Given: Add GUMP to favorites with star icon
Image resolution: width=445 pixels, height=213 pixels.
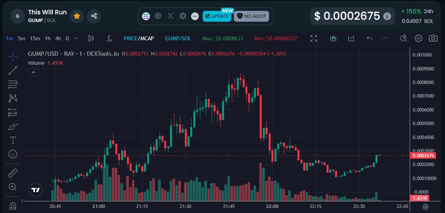Looking at the screenshot, I should [x=76, y=16].
